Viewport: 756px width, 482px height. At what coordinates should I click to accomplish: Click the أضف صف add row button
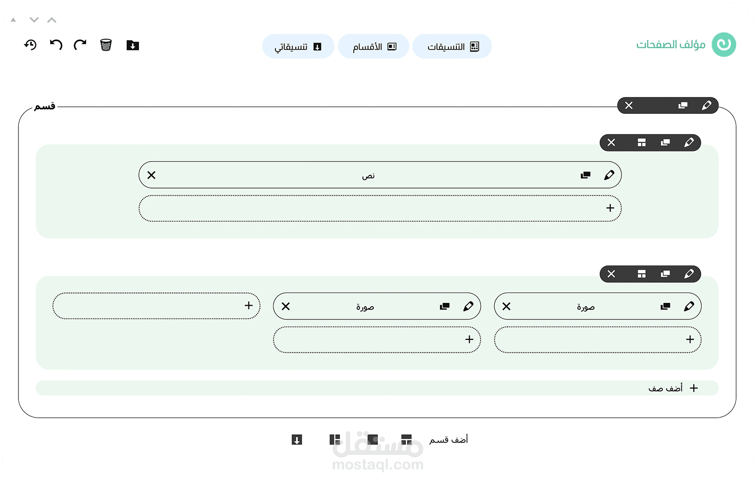(x=673, y=388)
